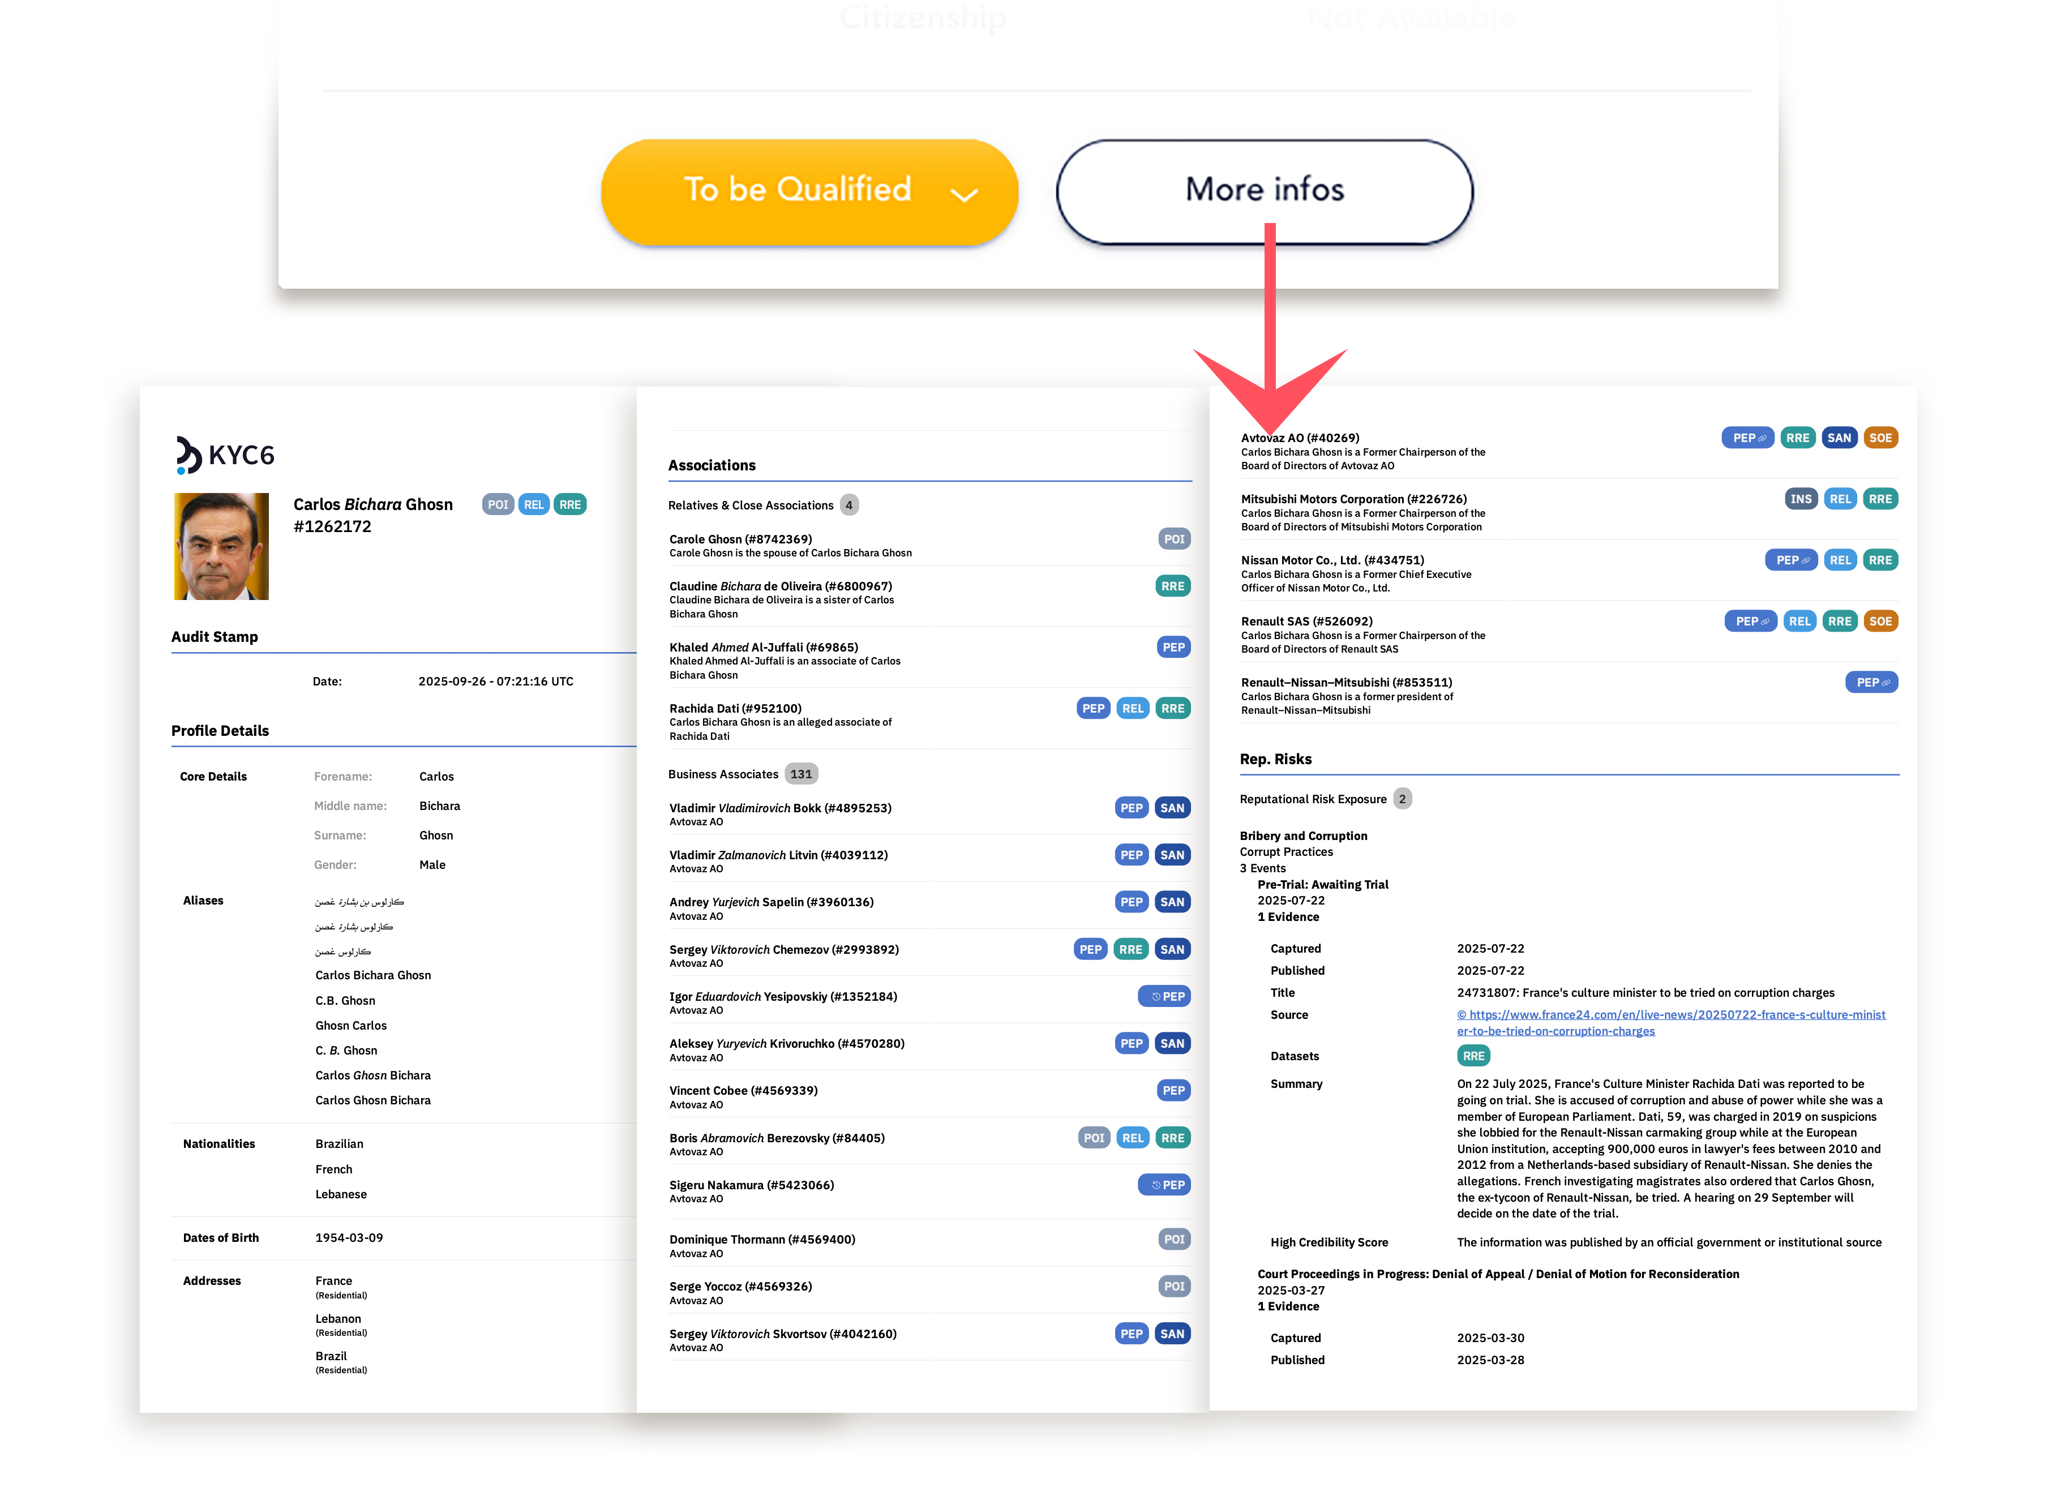
Task: Click the More infos button
Action: pyautogui.click(x=1263, y=191)
